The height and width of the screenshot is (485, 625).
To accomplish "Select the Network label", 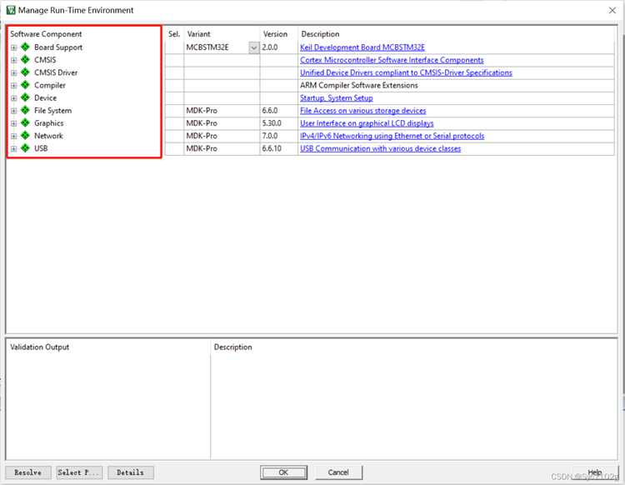I will click(48, 136).
